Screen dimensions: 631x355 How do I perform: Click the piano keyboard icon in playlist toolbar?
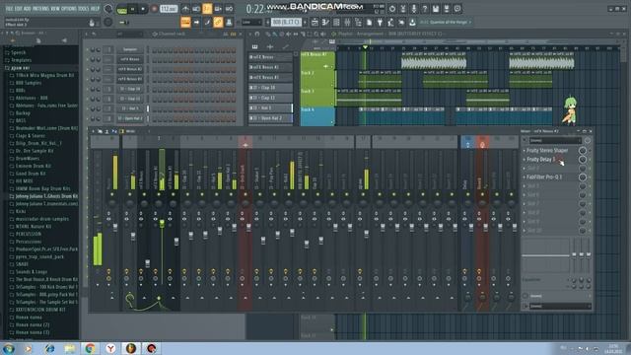[254, 46]
